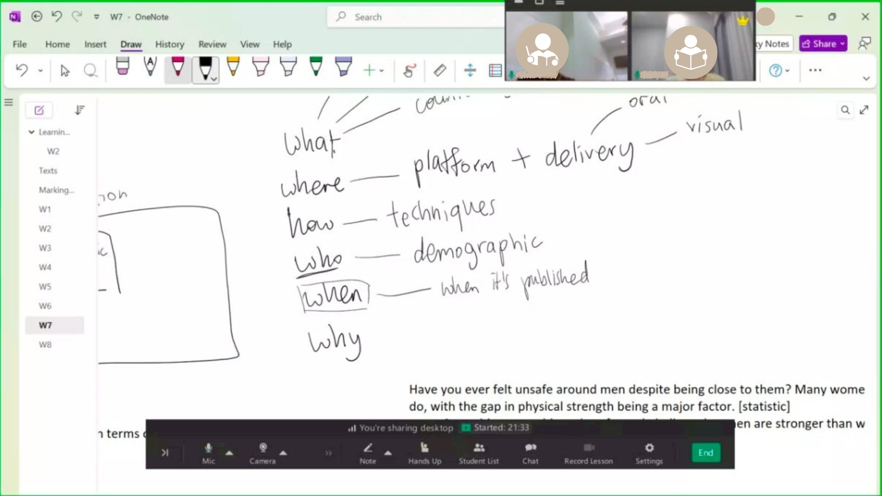Click the Insert Space tool

coord(470,70)
